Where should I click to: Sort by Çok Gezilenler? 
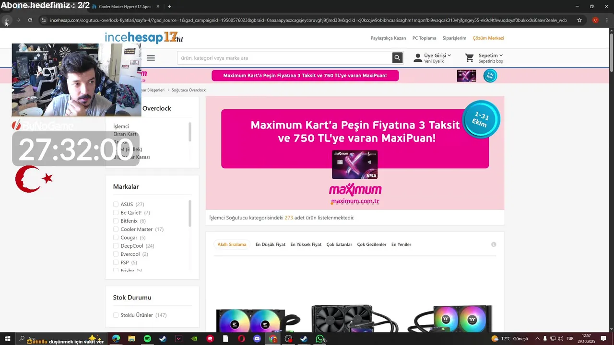coord(372,244)
